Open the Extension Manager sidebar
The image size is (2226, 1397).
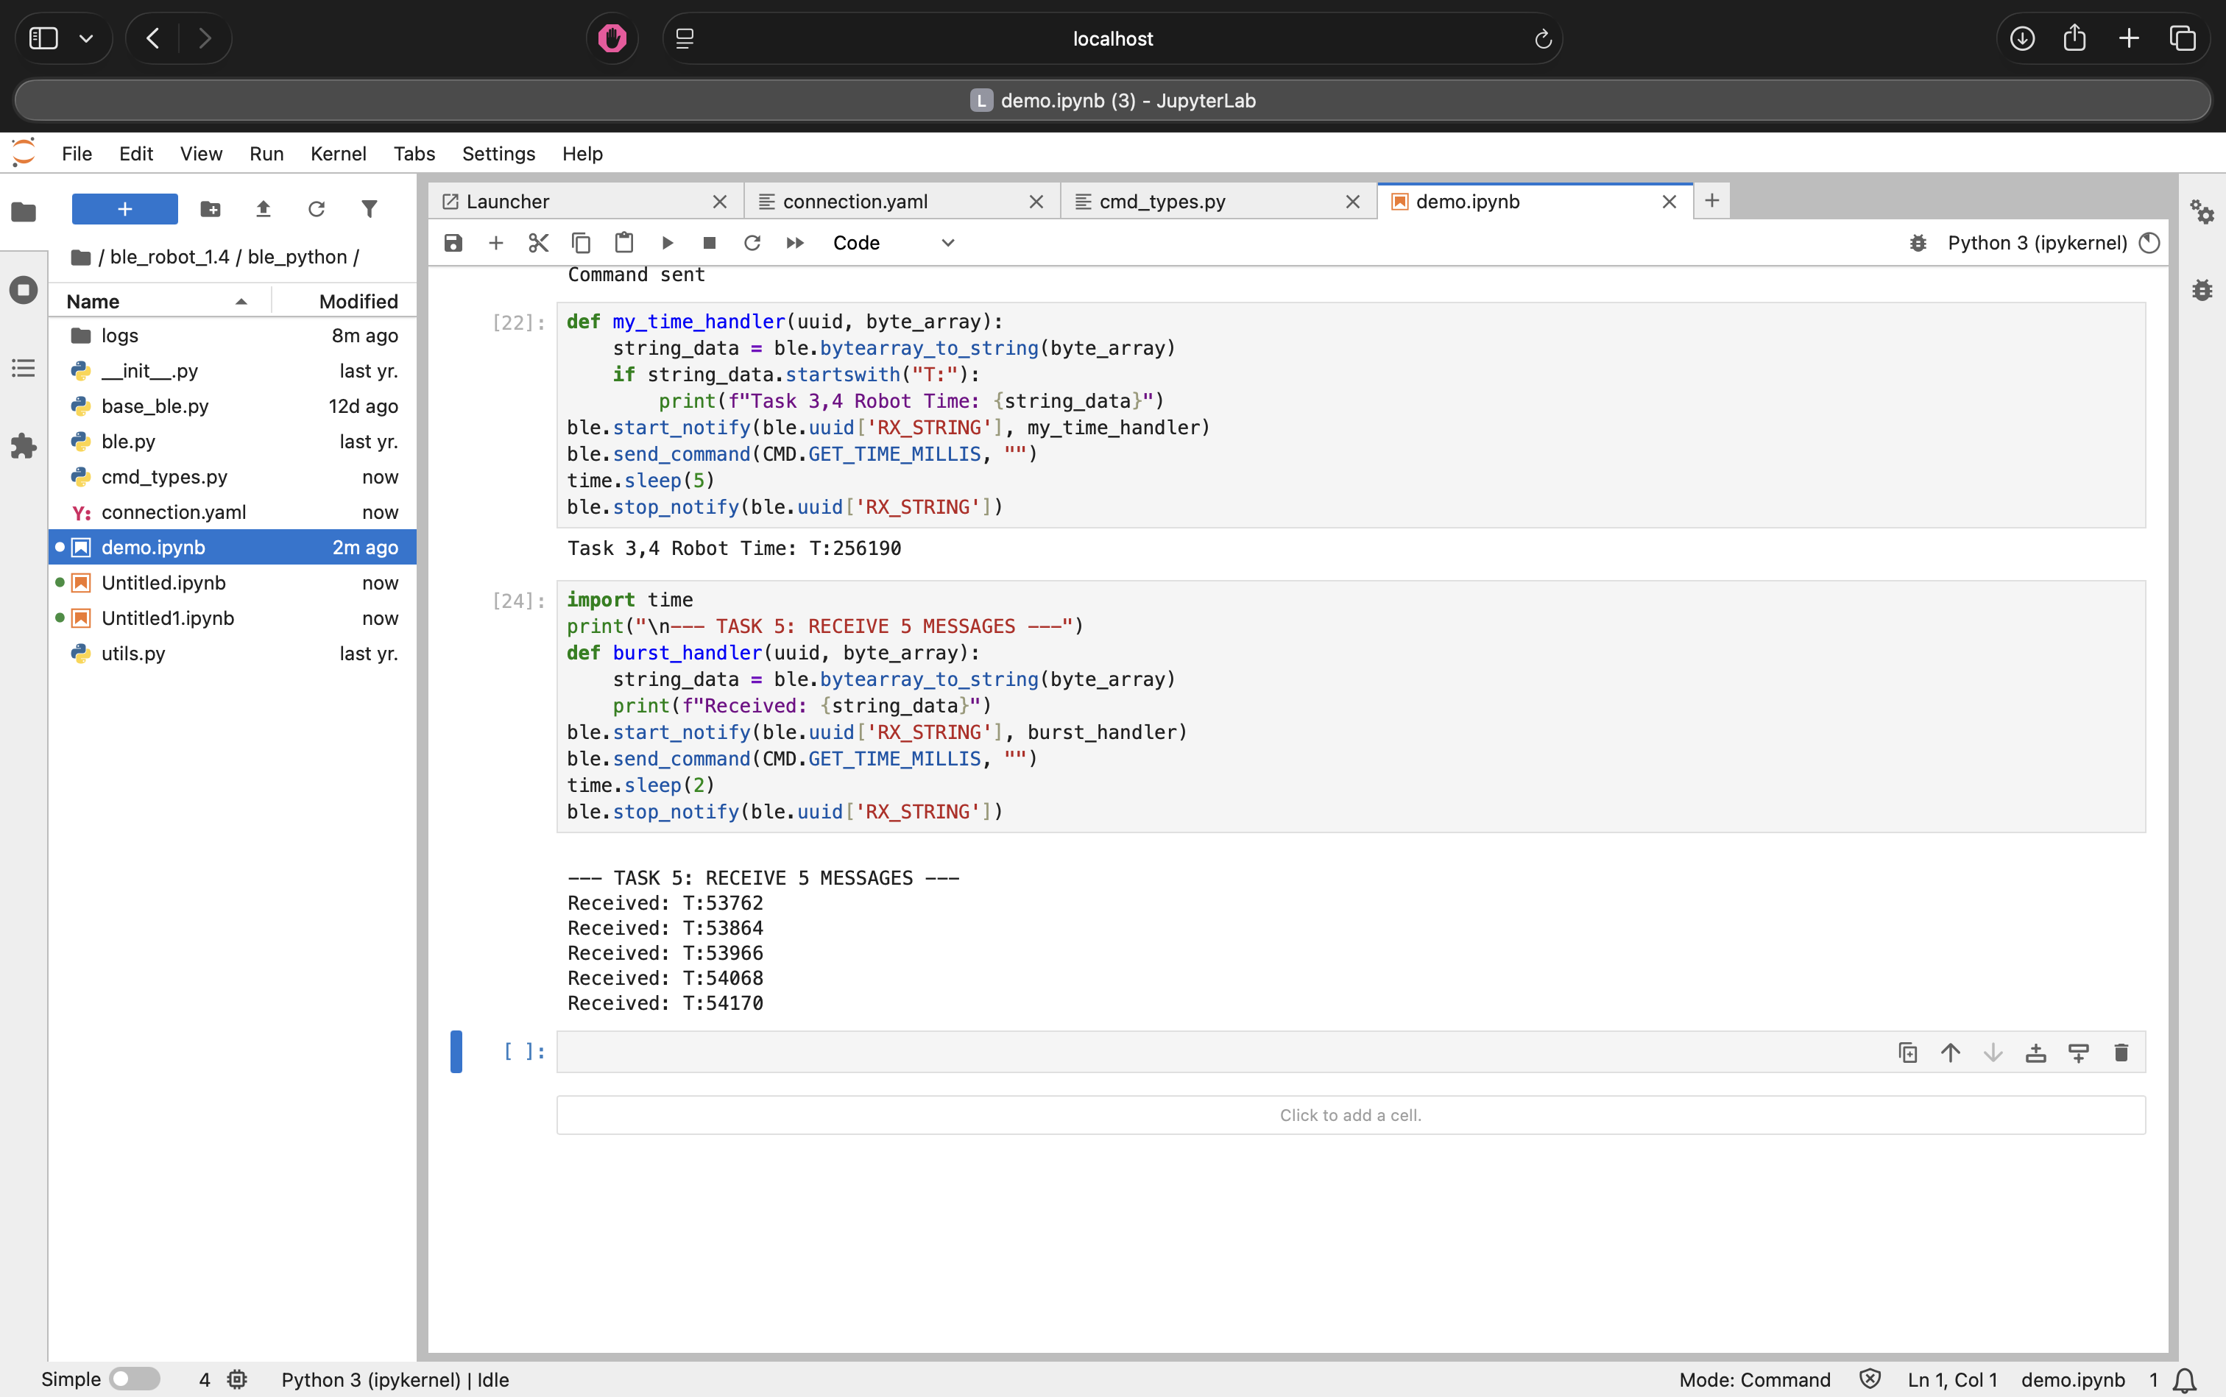tap(23, 446)
